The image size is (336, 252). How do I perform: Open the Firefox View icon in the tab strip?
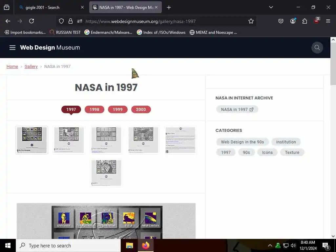coord(7,8)
